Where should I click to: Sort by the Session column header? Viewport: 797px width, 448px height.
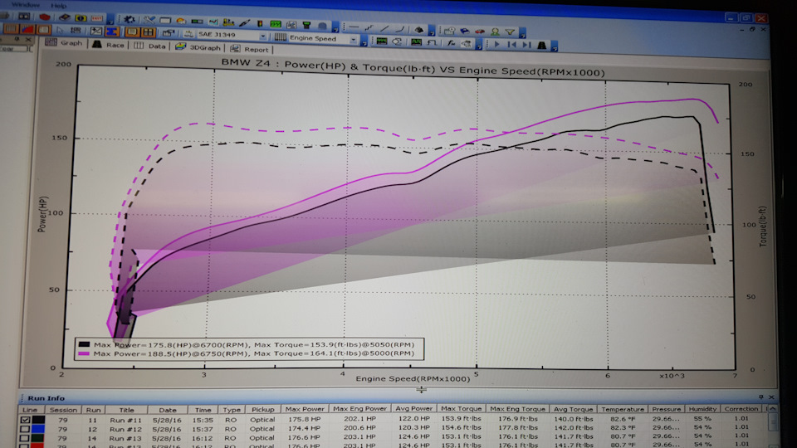(63, 410)
